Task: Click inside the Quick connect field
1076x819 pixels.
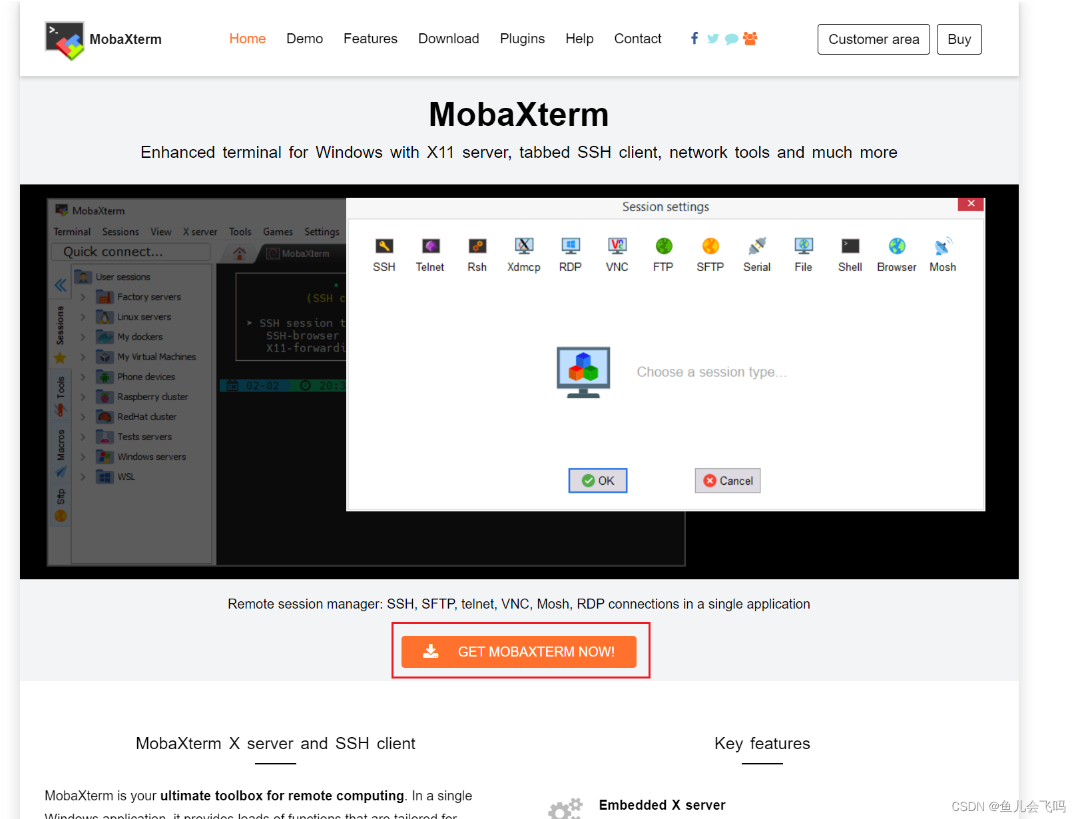Action: (x=131, y=251)
